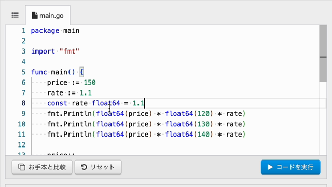Viewport: 332px width, 187px height.
Task: Click float64(120) on line 9
Action: 189,114
